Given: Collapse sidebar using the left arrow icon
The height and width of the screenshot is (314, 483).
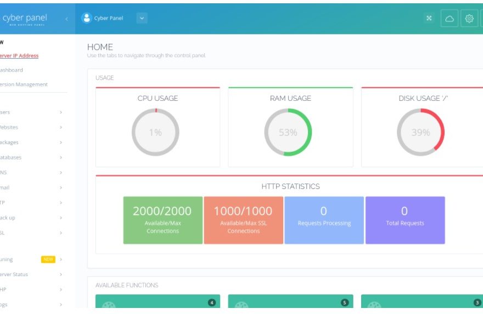Looking at the screenshot, I should (66, 19).
